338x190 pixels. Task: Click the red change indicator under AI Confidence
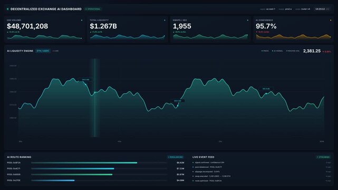tap(263, 32)
